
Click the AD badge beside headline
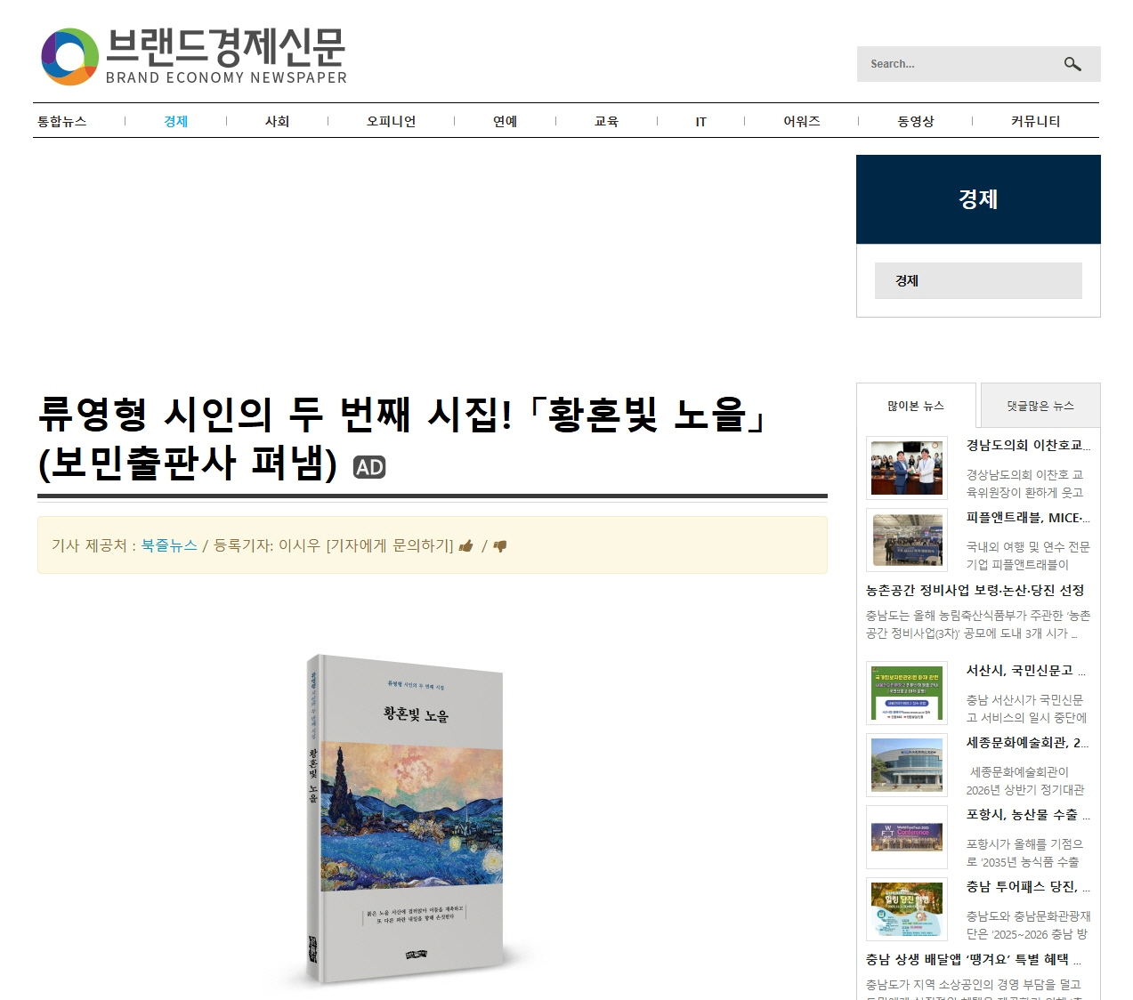click(369, 467)
